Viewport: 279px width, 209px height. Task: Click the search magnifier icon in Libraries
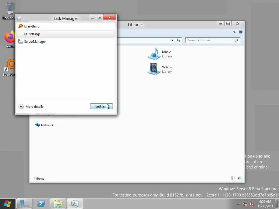pyautogui.click(x=236, y=40)
